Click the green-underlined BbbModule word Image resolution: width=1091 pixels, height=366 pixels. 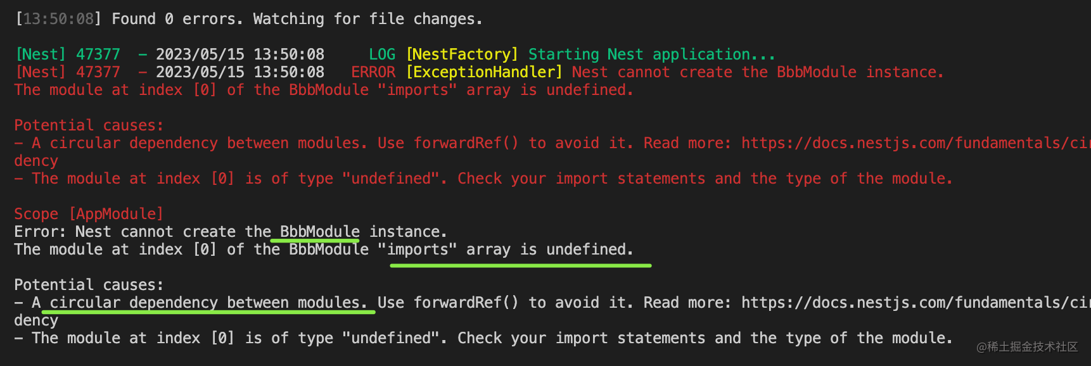[x=319, y=232]
